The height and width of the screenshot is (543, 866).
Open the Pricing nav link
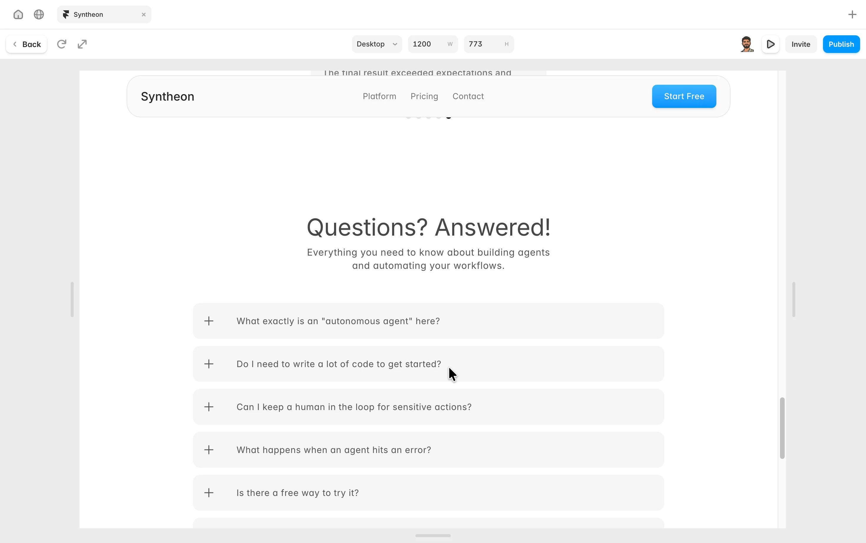pos(424,96)
